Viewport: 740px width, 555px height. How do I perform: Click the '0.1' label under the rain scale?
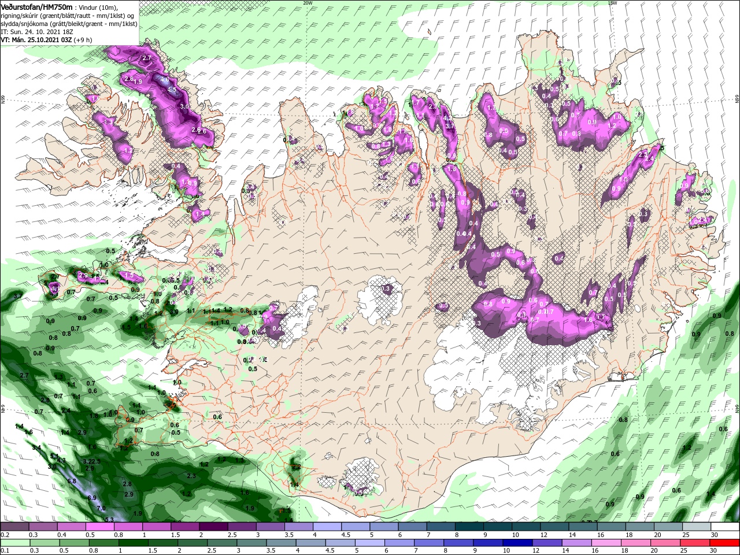click(5, 551)
